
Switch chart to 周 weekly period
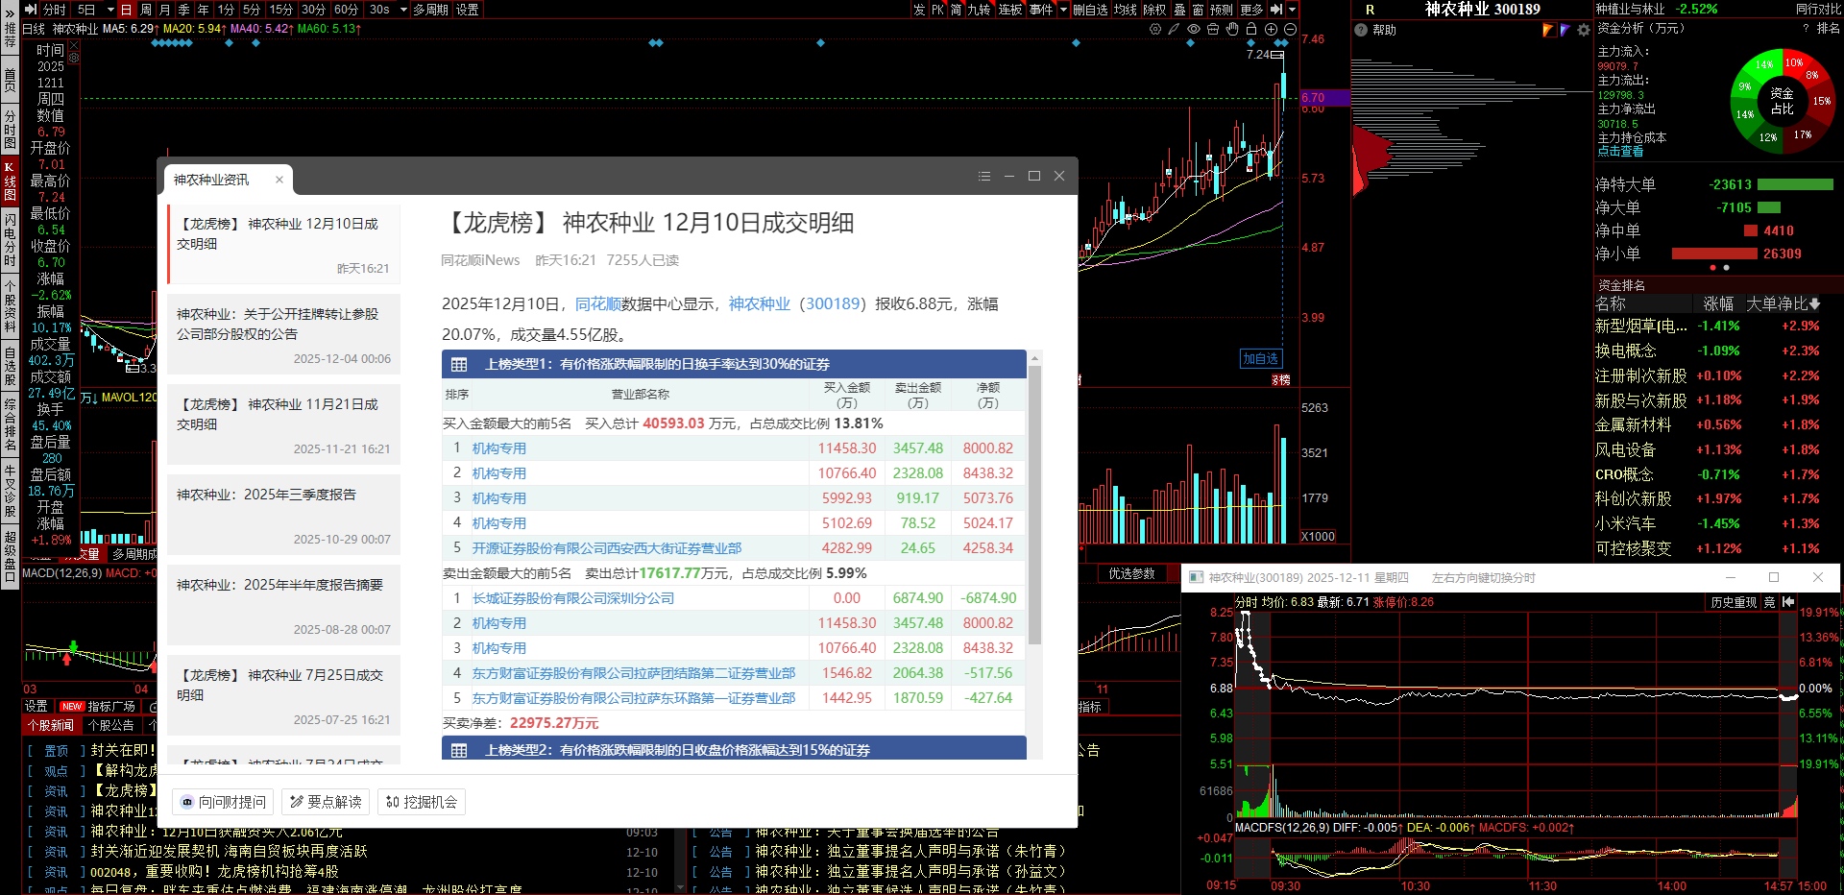tap(146, 9)
